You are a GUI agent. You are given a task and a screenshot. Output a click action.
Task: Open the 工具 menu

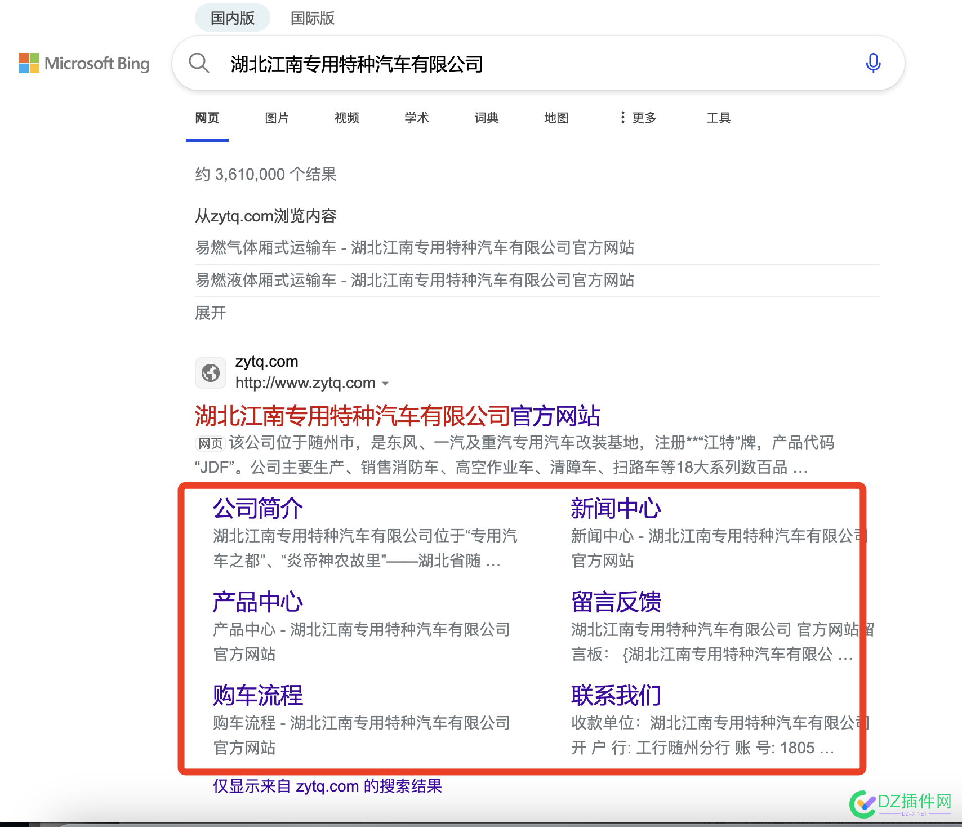719,118
